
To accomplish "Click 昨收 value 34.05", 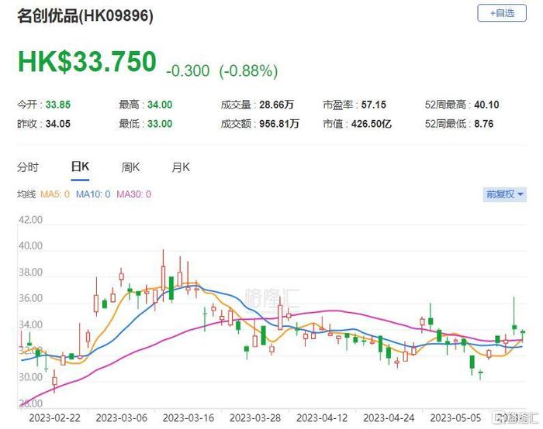I will pos(58,124).
